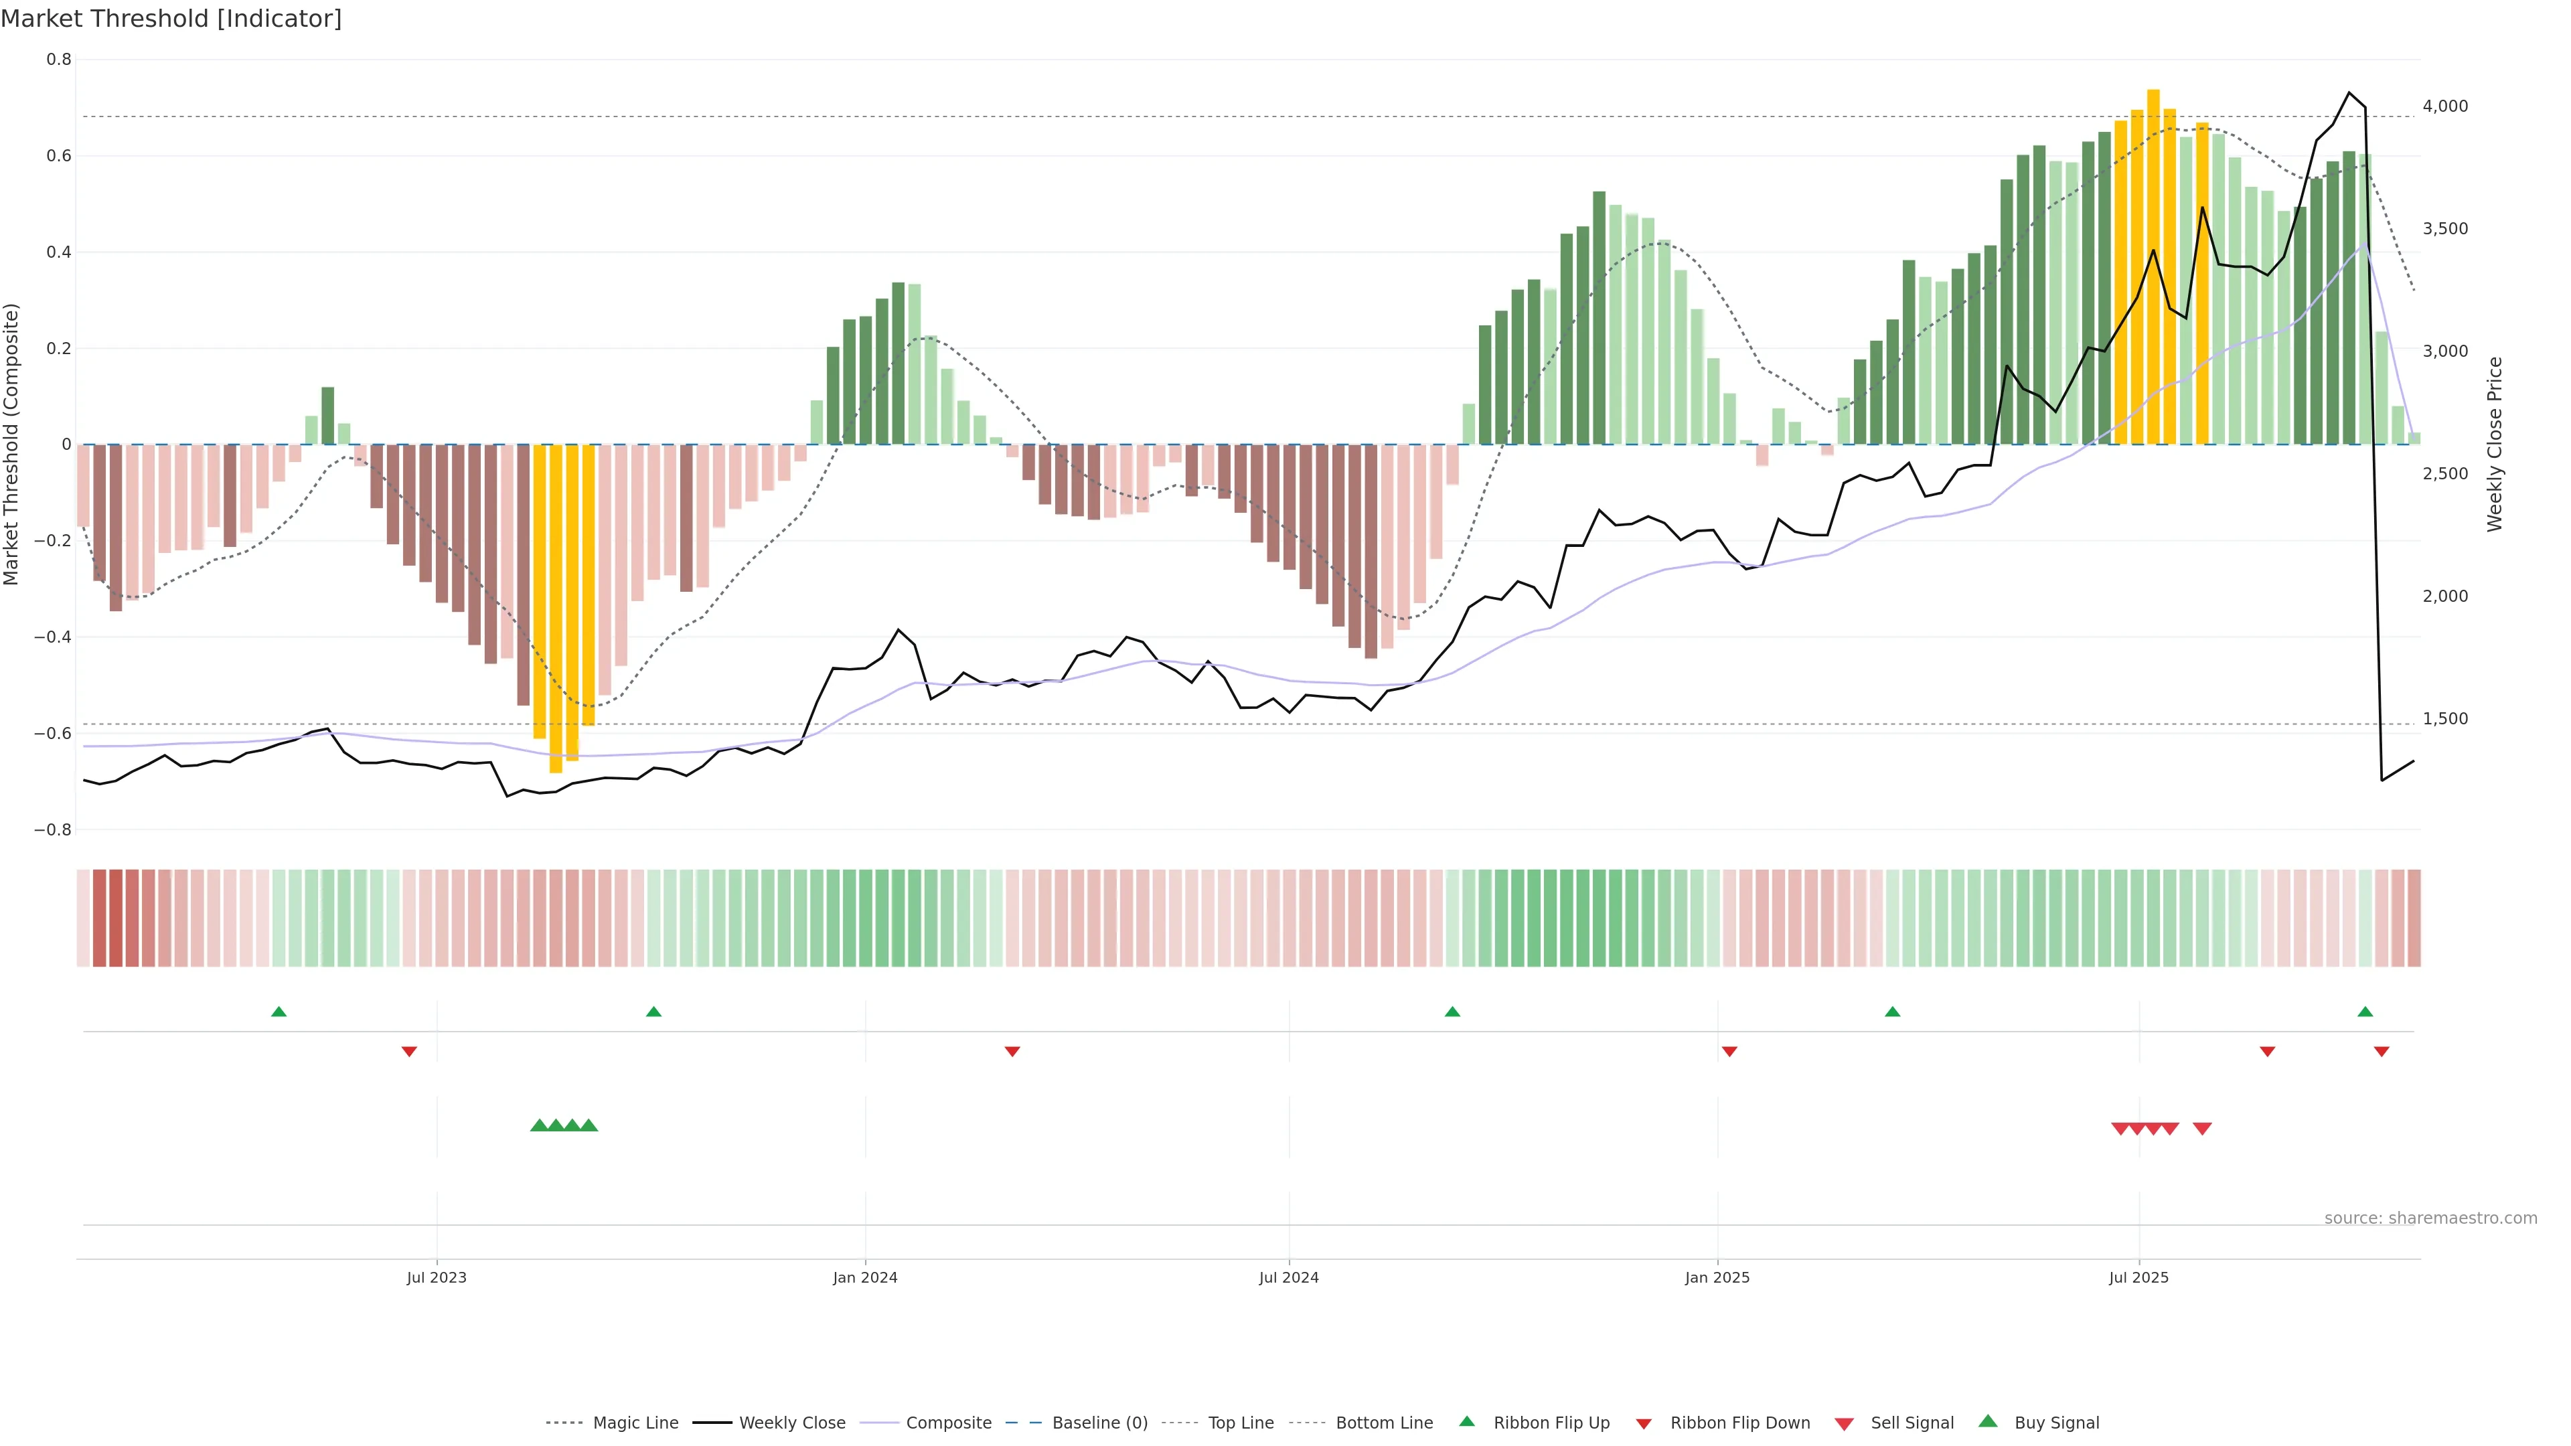The width and height of the screenshot is (2571, 1446).
Task: Click the Market Threshold [Indicator] title
Action: (171, 19)
